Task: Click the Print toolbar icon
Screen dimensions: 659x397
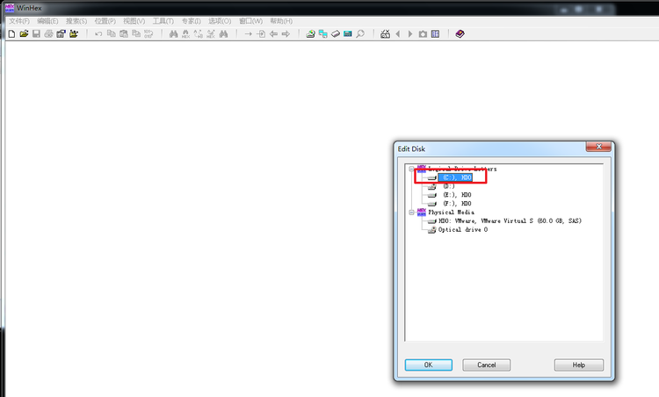Action: pos(48,34)
